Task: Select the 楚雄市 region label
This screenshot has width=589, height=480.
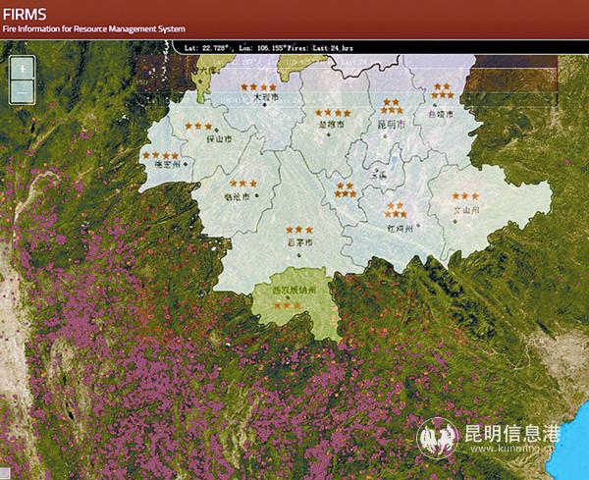Action: pos(333,125)
